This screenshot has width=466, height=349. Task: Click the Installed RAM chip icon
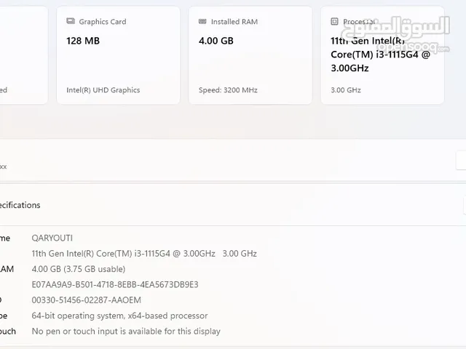pyautogui.click(x=202, y=21)
